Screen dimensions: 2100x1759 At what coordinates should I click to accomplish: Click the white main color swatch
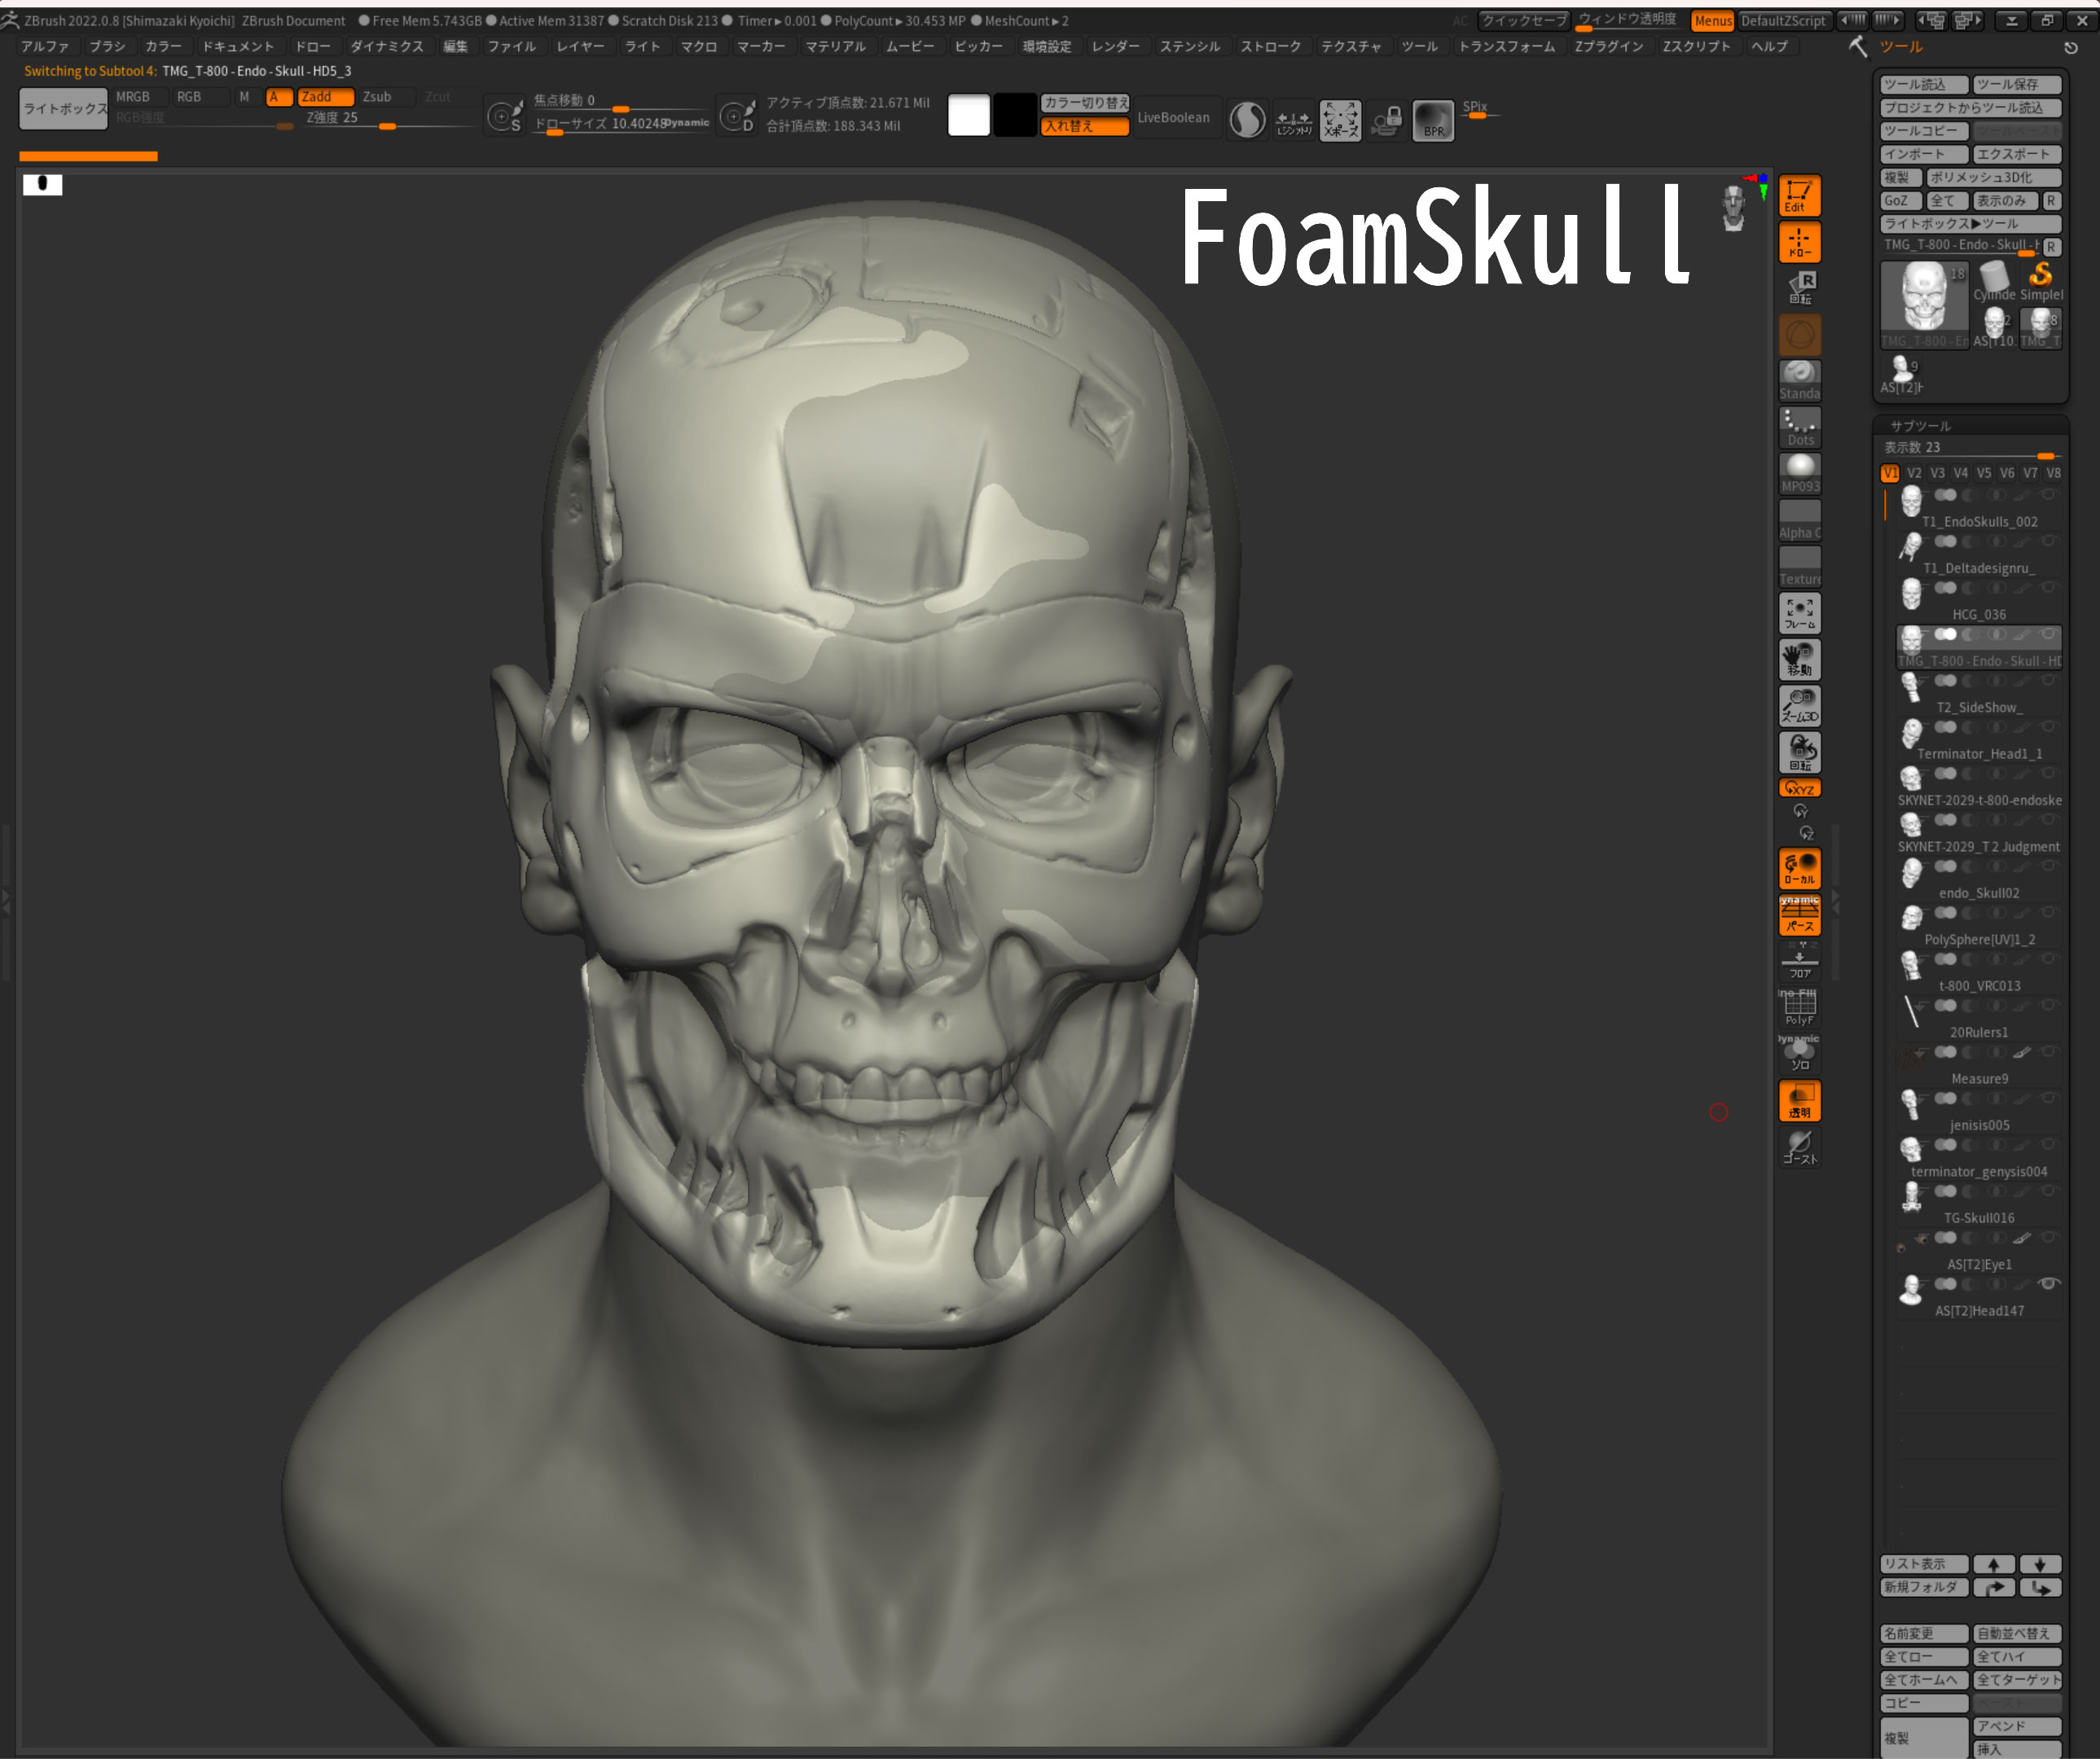(x=969, y=116)
